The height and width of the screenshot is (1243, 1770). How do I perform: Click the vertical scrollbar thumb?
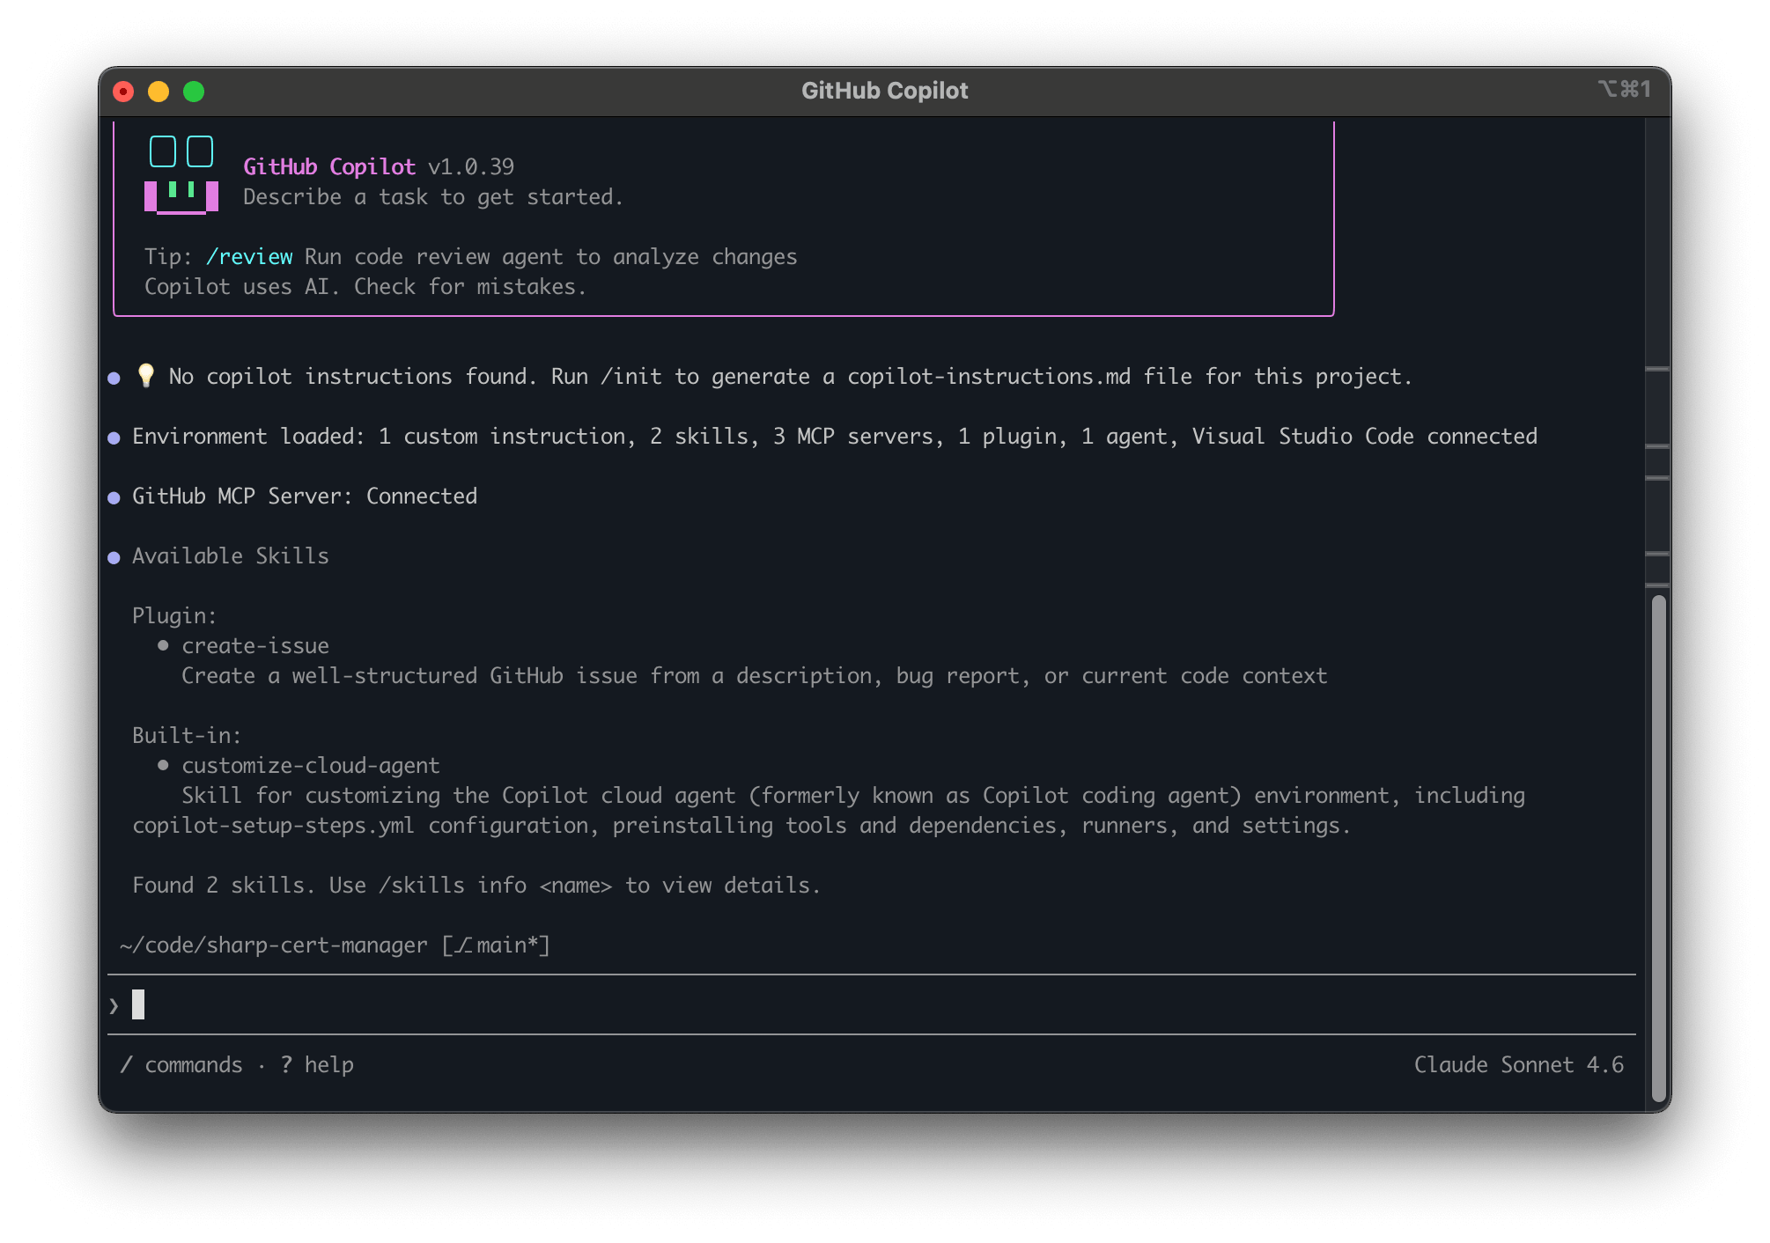tap(1658, 849)
